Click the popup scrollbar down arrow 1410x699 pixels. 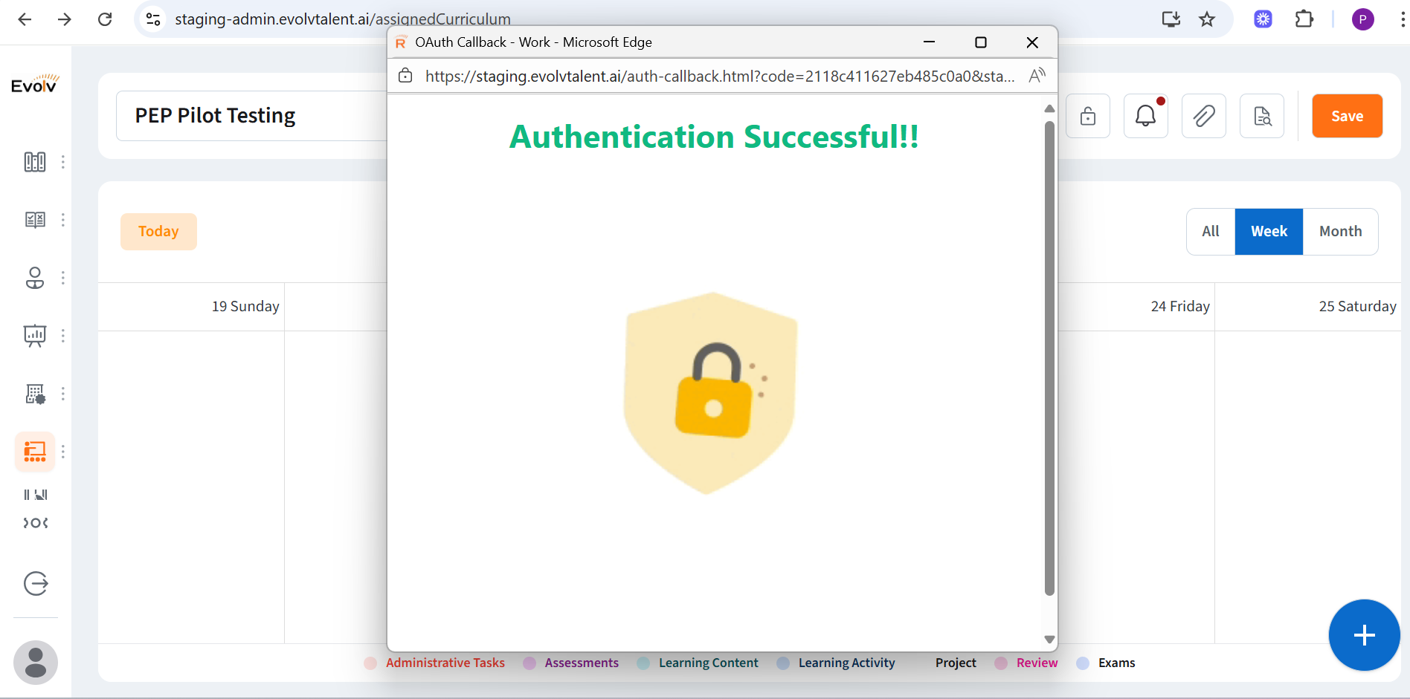(1049, 639)
